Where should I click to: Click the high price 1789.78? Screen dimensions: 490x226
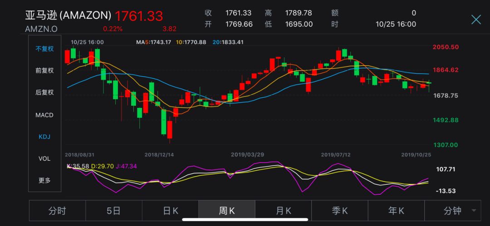[299, 13]
